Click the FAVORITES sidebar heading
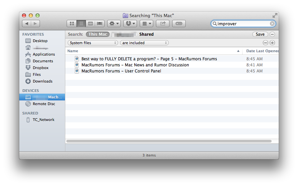298x186 pixels. pyautogui.click(x=33, y=34)
